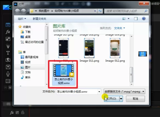The height and width of the screenshot is (117, 160).
Task: Click the PowerDirector logo icon
Action: pos(7,7)
